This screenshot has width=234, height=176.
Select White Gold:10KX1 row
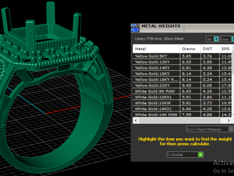tap(182, 97)
